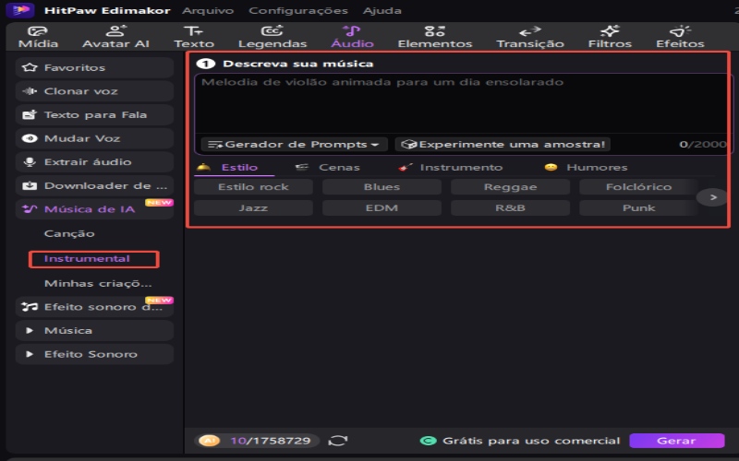Show more styles with the arrow button

pos(711,196)
